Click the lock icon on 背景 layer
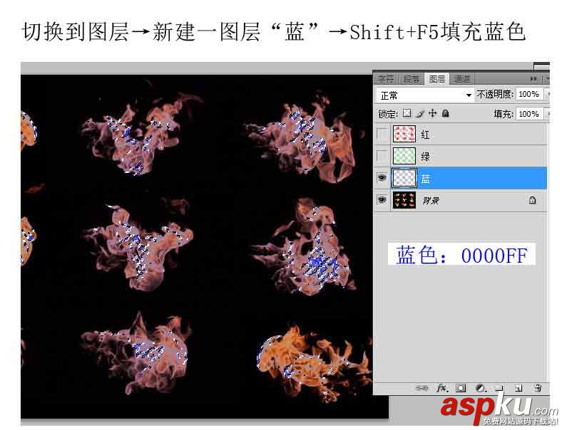 tap(533, 200)
